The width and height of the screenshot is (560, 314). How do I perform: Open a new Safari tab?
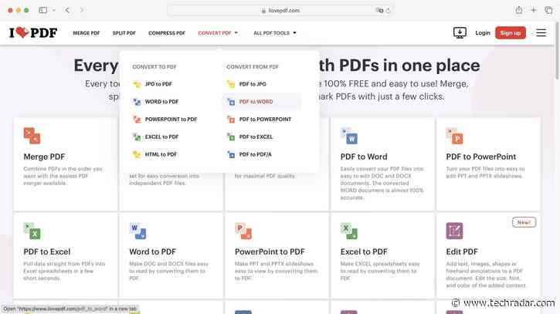click(534, 10)
